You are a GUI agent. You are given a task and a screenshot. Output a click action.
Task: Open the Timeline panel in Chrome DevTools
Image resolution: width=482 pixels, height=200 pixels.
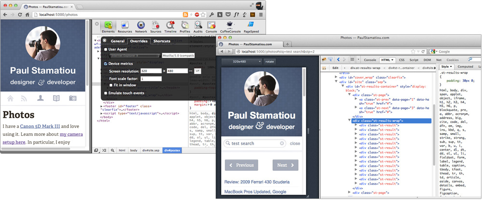pos(170,27)
